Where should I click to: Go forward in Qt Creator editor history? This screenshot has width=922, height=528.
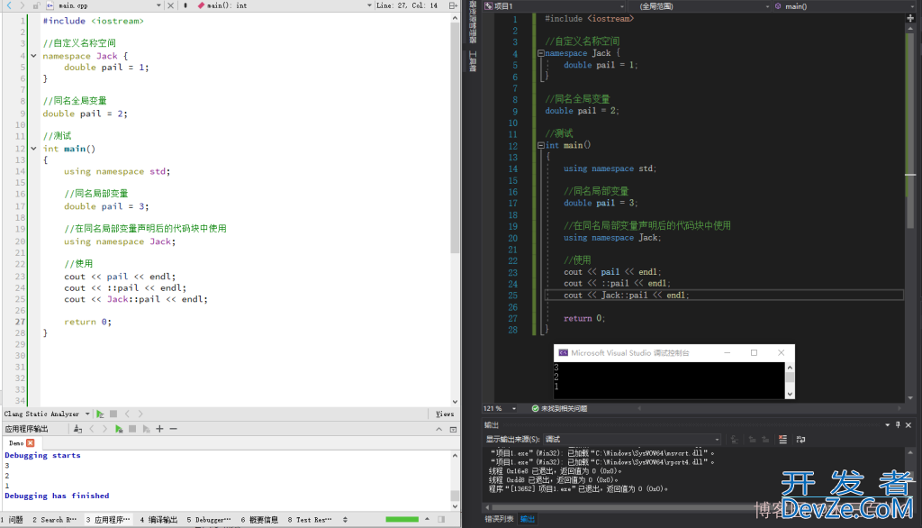(x=22, y=5)
